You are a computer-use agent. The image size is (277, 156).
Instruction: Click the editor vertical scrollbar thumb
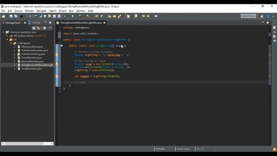point(270,65)
